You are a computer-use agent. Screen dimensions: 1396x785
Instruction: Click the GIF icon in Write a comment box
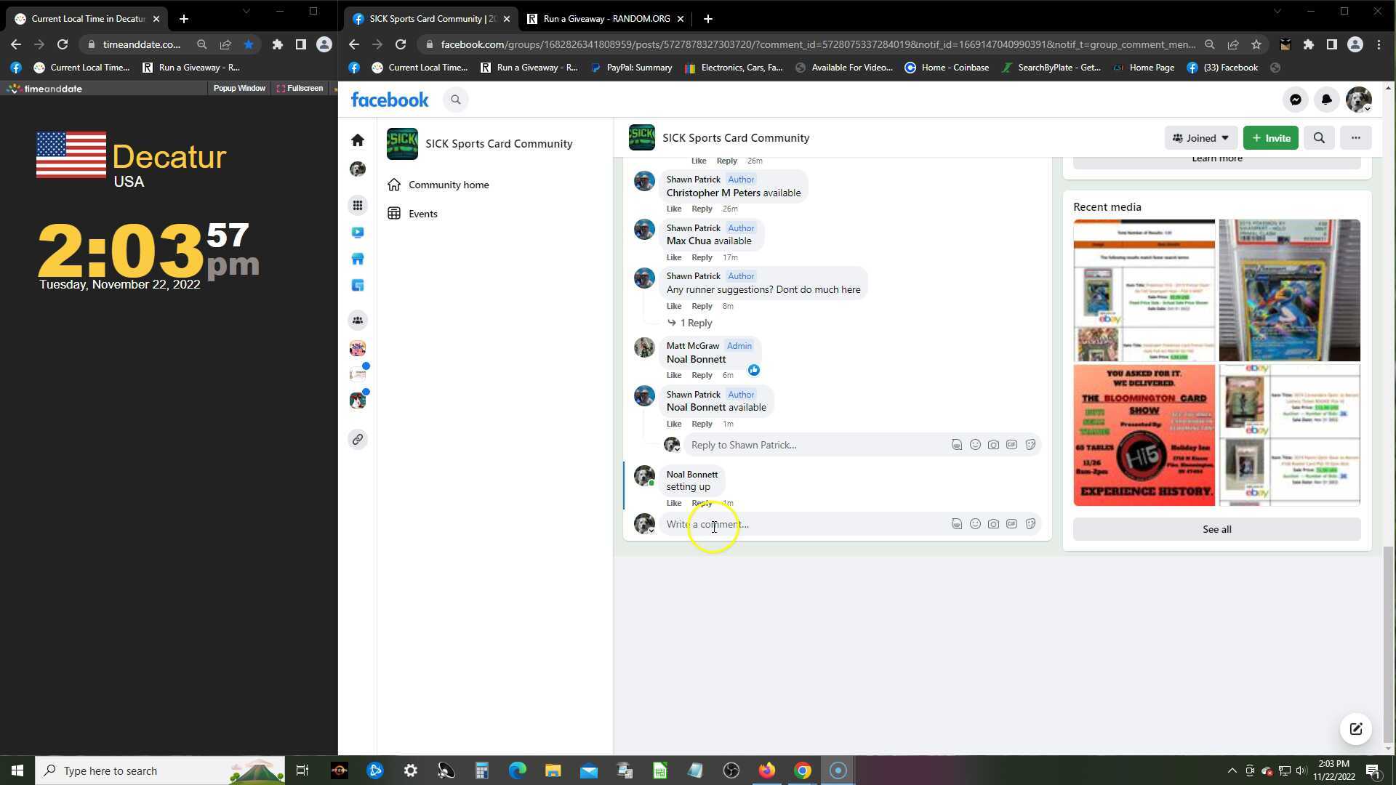tap(1011, 524)
